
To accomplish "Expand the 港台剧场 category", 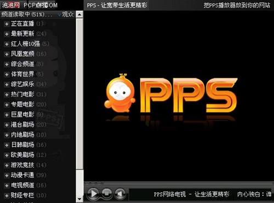I will [x=7, y=125].
